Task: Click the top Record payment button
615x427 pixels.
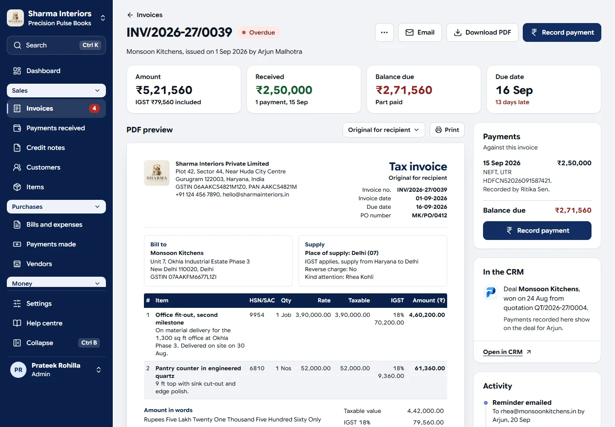Action: point(562,32)
